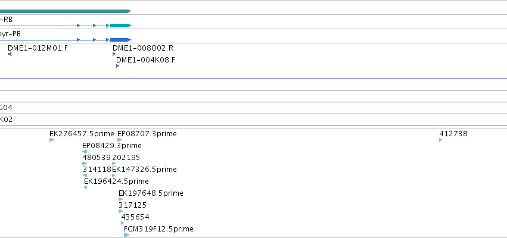Image resolution: width=507 pixels, height=238 pixels.
Task: Select the 314118 reverse arrow glyph
Action: pos(85,176)
